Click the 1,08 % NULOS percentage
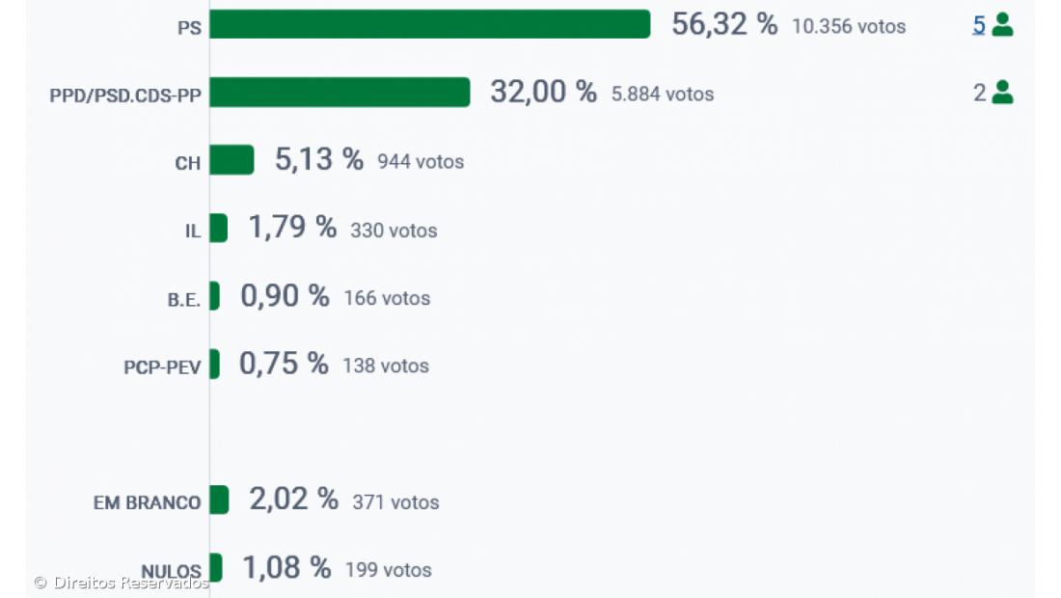The image size is (1061, 598). click(x=286, y=568)
